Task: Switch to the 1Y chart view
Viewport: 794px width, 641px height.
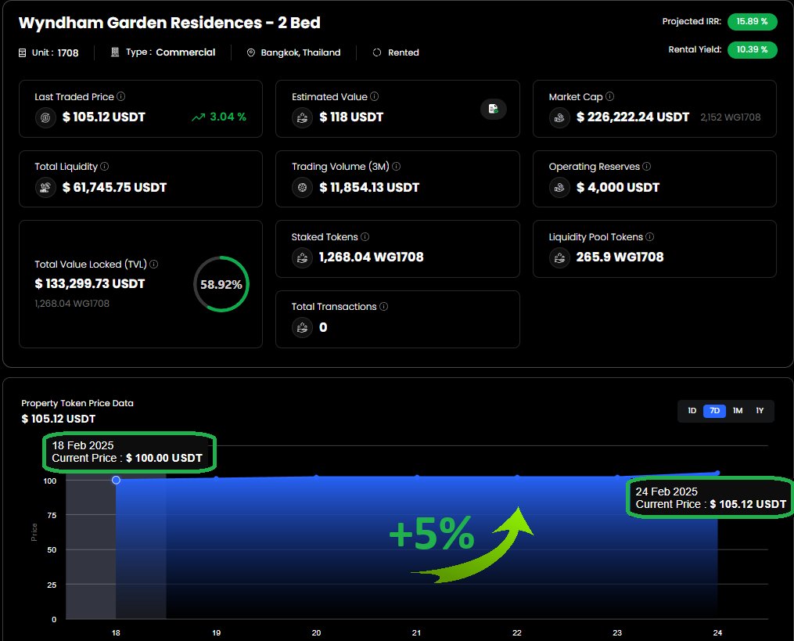Action: click(759, 410)
